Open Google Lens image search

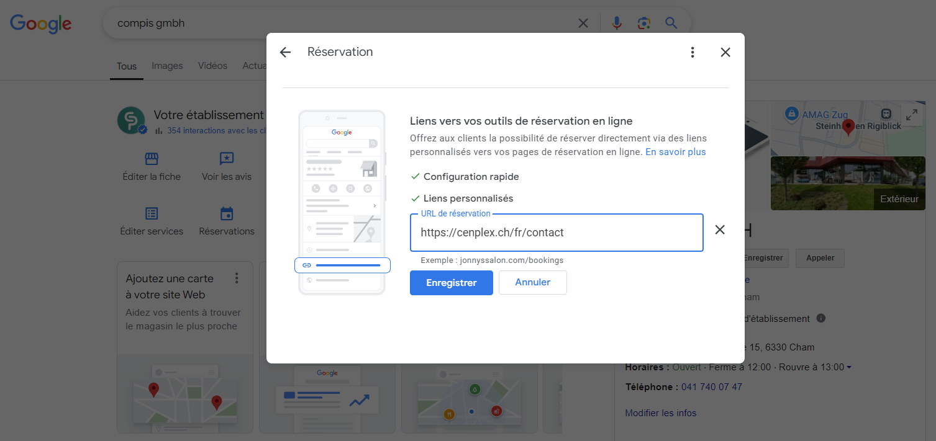(643, 24)
